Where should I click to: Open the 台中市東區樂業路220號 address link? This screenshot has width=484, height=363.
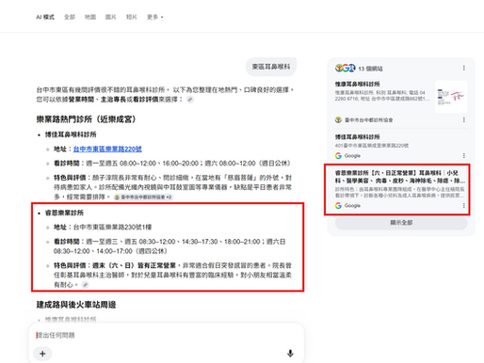107,149
